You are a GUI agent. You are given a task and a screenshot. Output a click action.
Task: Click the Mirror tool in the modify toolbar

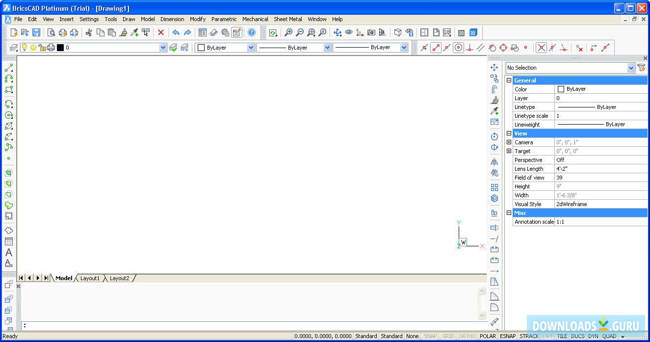494,162
